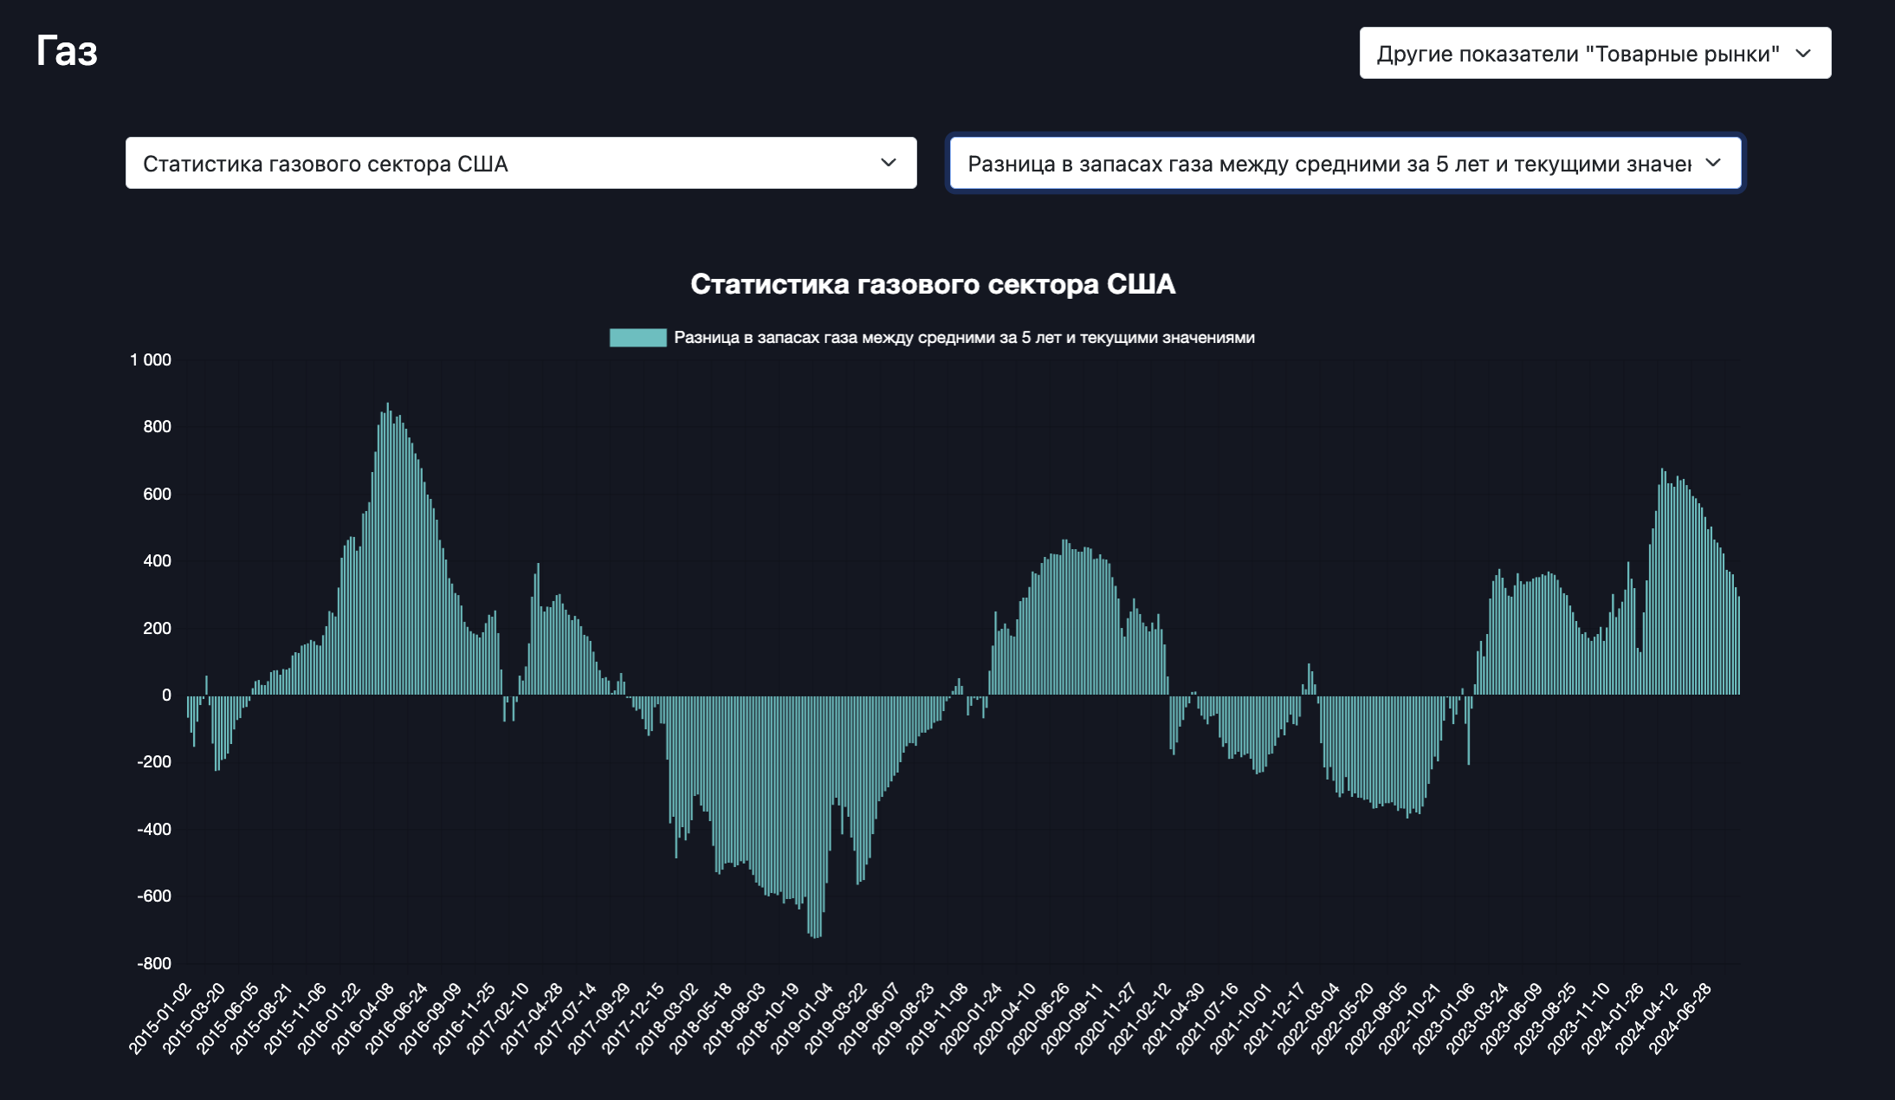Click the x-axis date 2024-06-28

[1680, 1019]
